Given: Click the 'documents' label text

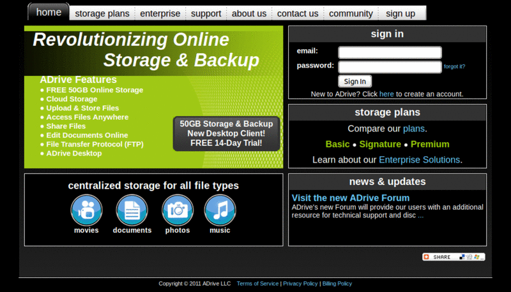Looking at the screenshot, I should 132,230.
